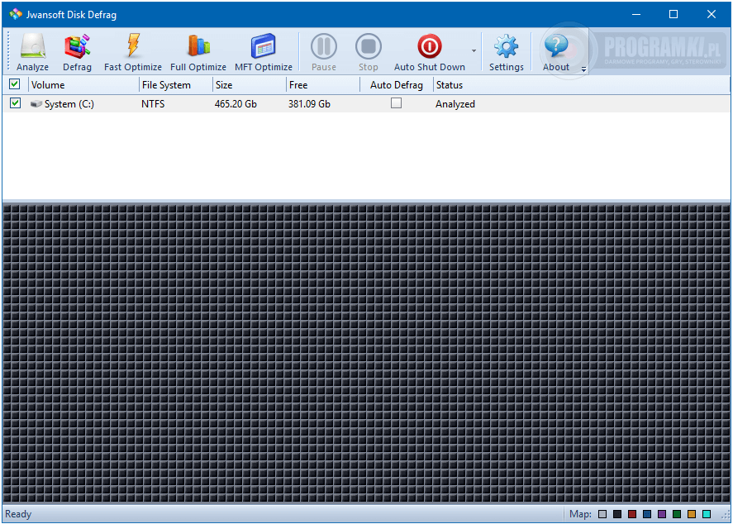Screen dimensions: 733x524
Task: Minimize the Jwansoft Disk Defrag window
Action: coord(636,14)
